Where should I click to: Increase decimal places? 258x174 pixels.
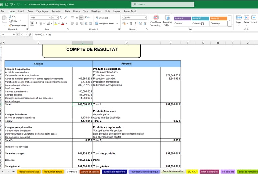[x=140, y=24]
